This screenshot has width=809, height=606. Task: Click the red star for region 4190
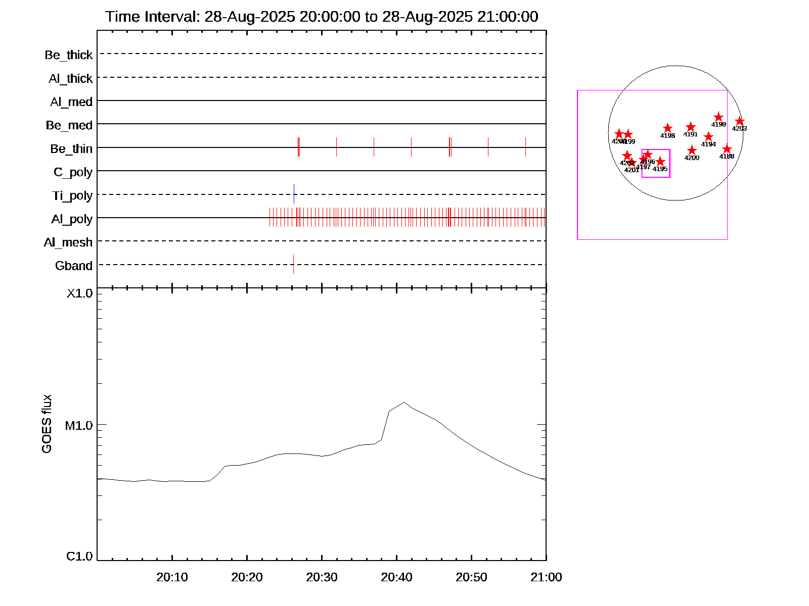(x=718, y=117)
